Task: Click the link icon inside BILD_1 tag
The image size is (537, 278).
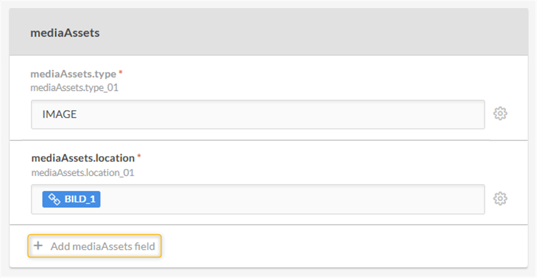Action: (x=54, y=199)
